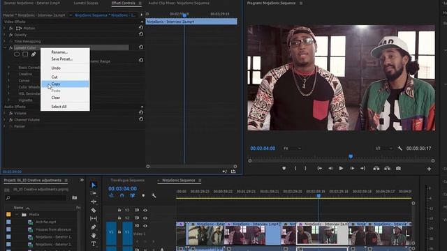Switch to the Lumetri Scopes tab
The width and height of the screenshot is (447, 251).
click(86, 3)
